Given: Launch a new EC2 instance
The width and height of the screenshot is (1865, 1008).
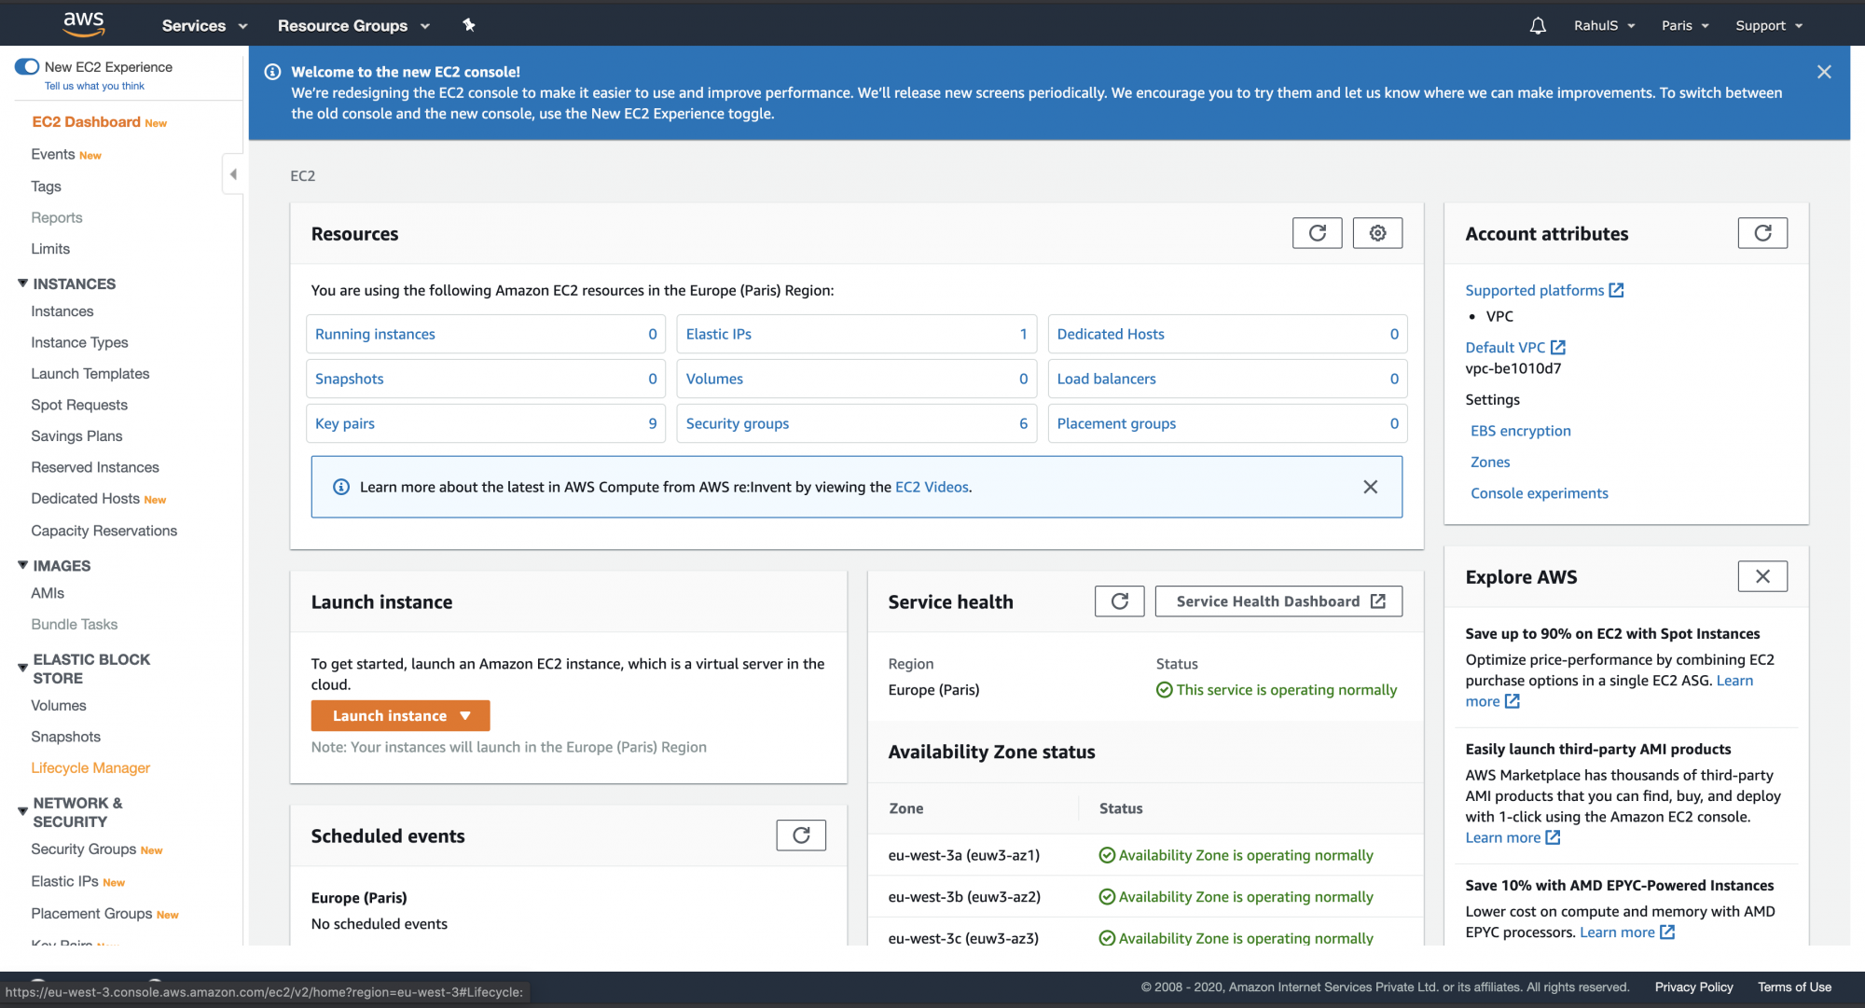Looking at the screenshot, I should 389,715.
